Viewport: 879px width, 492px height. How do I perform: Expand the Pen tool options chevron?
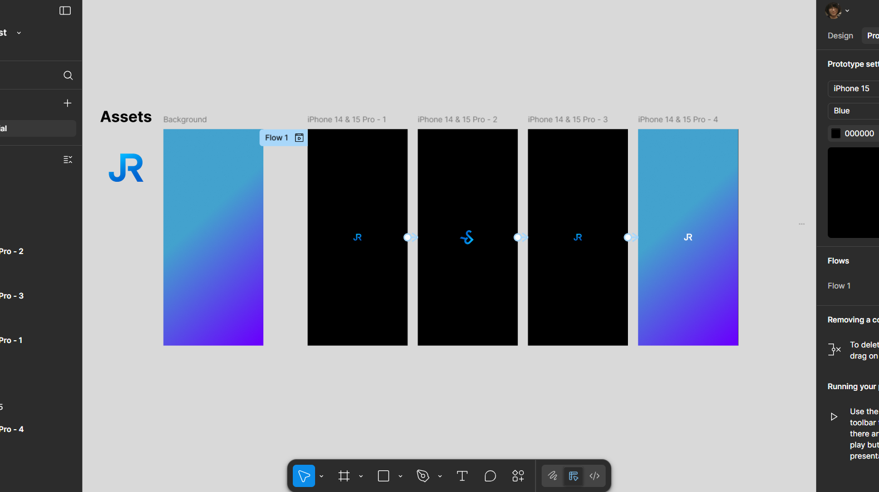[440, 476]
